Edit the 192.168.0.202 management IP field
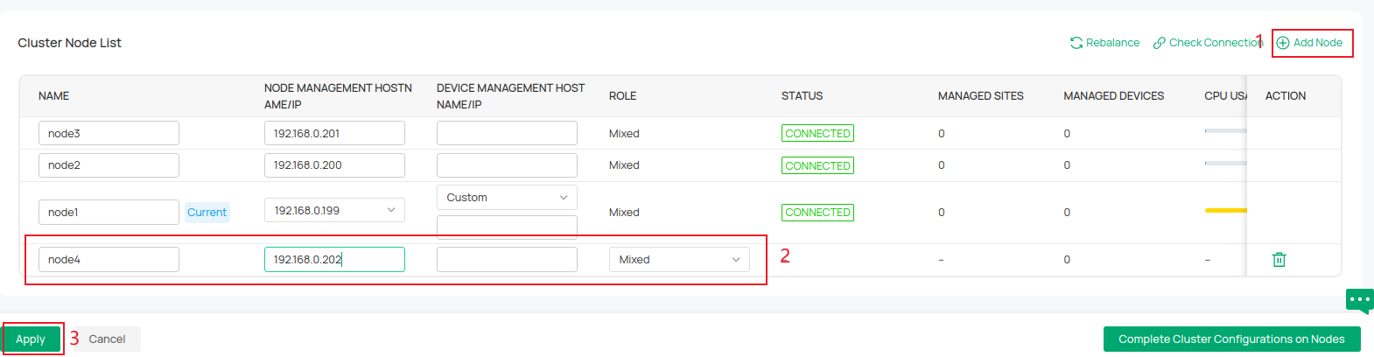Viewport: 1374px width, 357px height. point(334,260)
